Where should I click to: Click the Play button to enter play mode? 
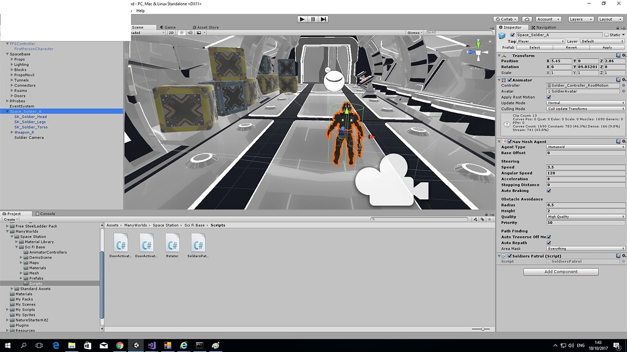(302, 18)
